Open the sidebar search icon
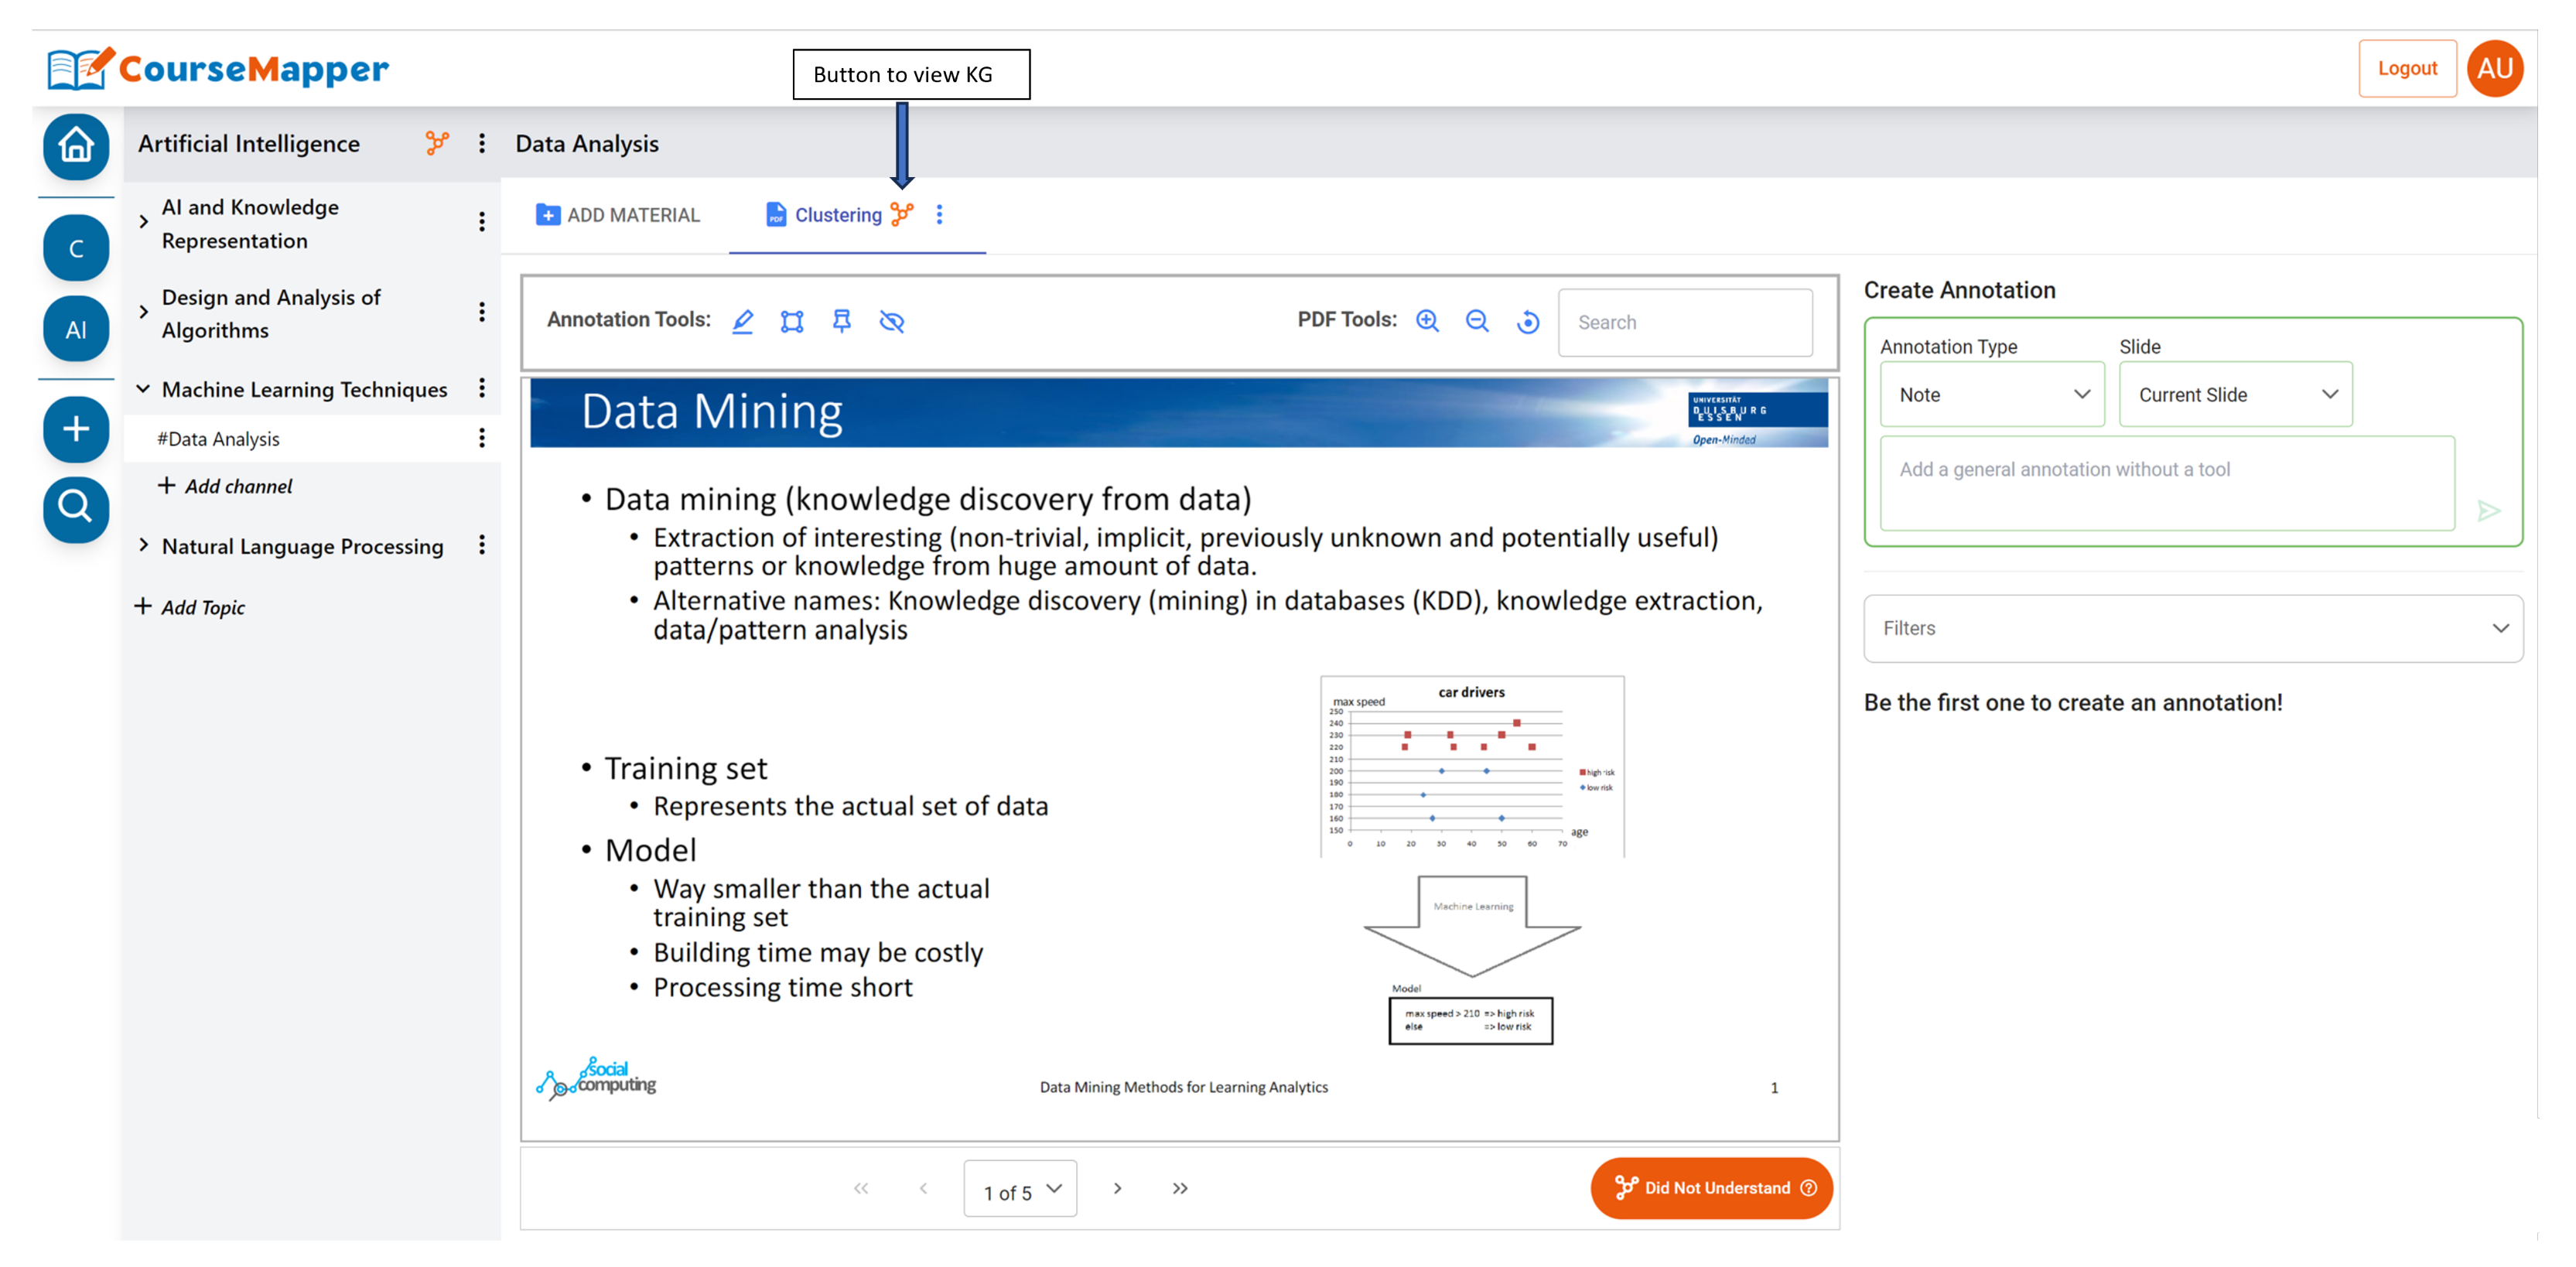Image resolution: width=2576 pixels, height=1267 pixels. [x=76, y=508]
